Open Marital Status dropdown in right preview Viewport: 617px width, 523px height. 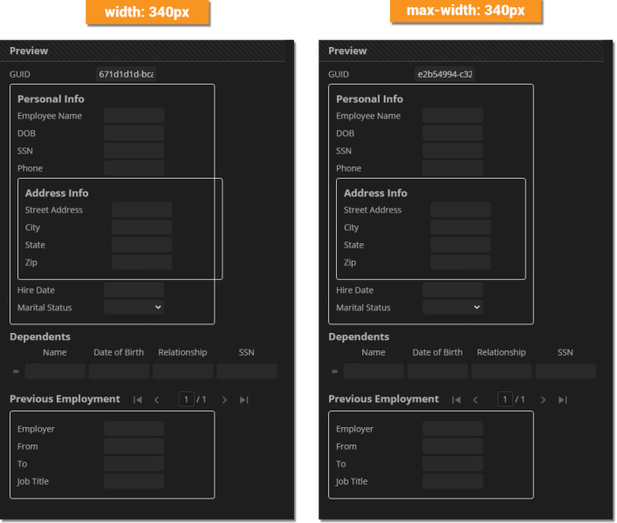pos(453,308)
